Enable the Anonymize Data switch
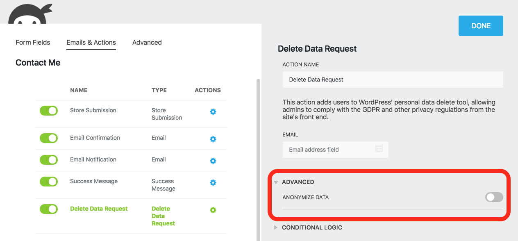This screenshot has width=518, height=241. 494,198
